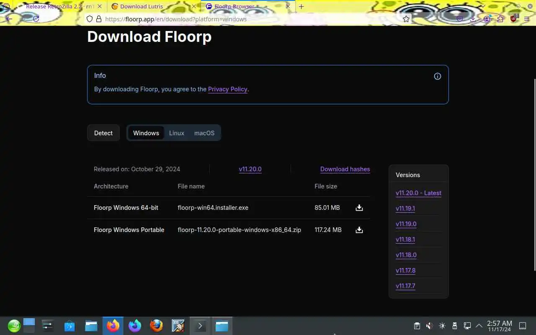The image size is (536, 335).
Task: Open the network connections tray icon
Action: 467,326
